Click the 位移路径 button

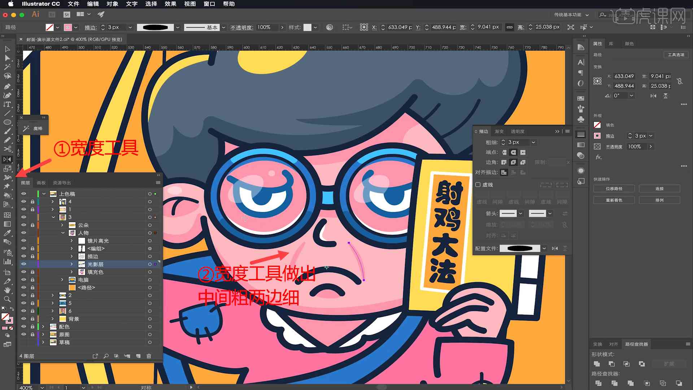[614, 188]
